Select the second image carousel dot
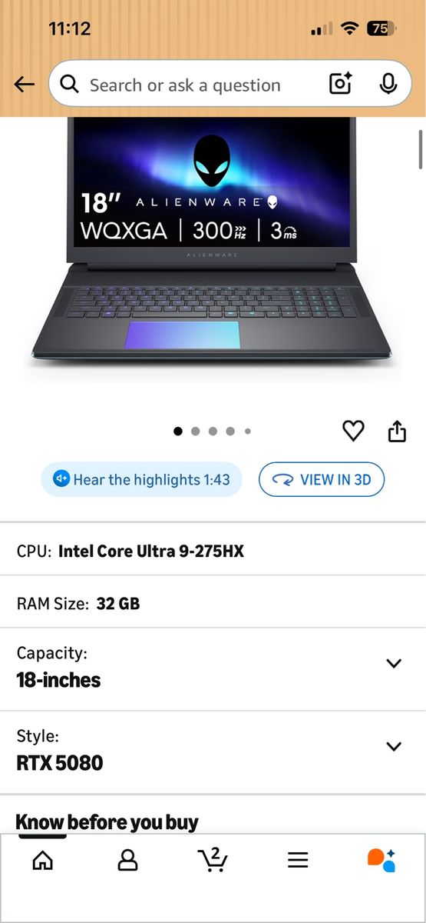 tap(196, 432)
